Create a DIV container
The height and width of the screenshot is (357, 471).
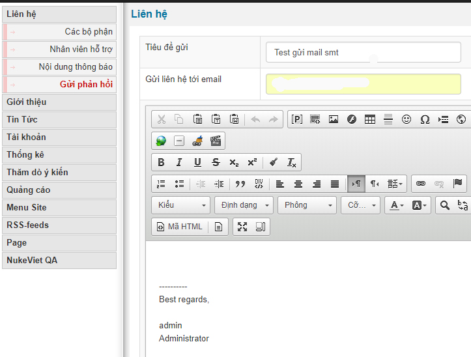click(x=259, y=184)
